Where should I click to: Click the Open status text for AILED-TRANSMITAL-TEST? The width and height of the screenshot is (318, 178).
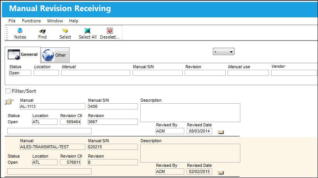[13, 163]
